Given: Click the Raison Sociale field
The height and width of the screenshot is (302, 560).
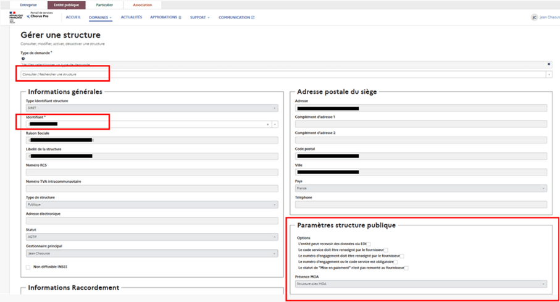Looking at the screenshot, I should [x=152, y=140].
